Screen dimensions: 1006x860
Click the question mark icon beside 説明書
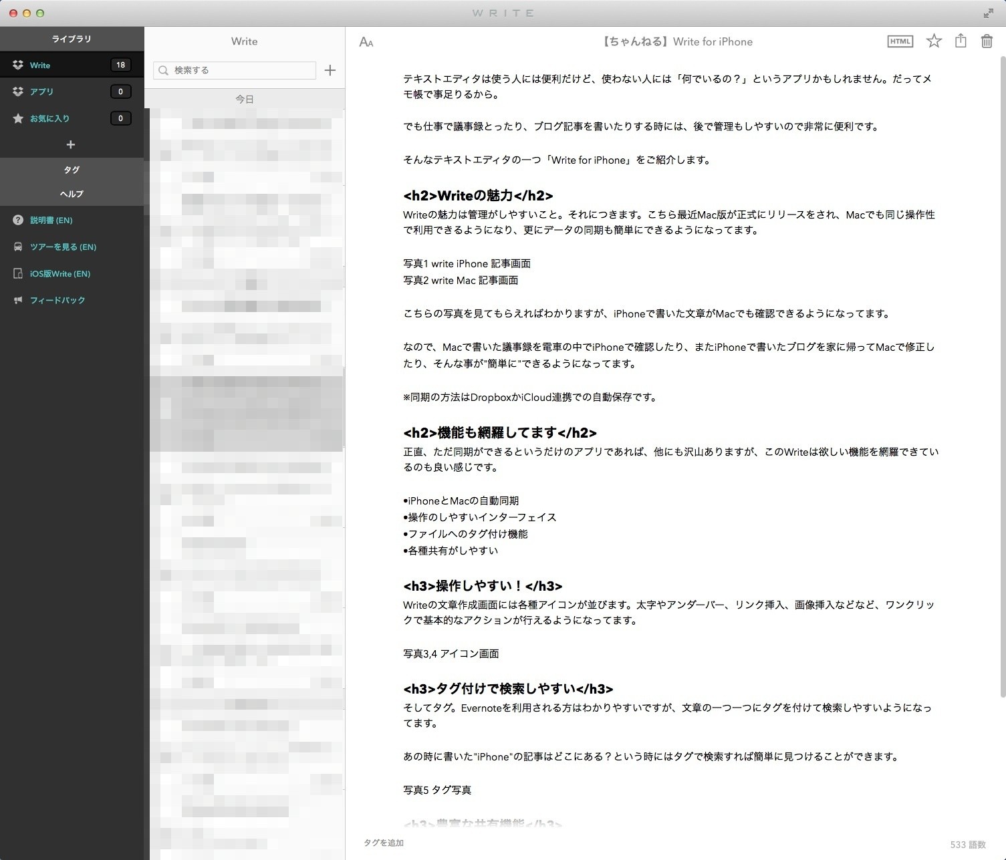(x=18, y=220)
